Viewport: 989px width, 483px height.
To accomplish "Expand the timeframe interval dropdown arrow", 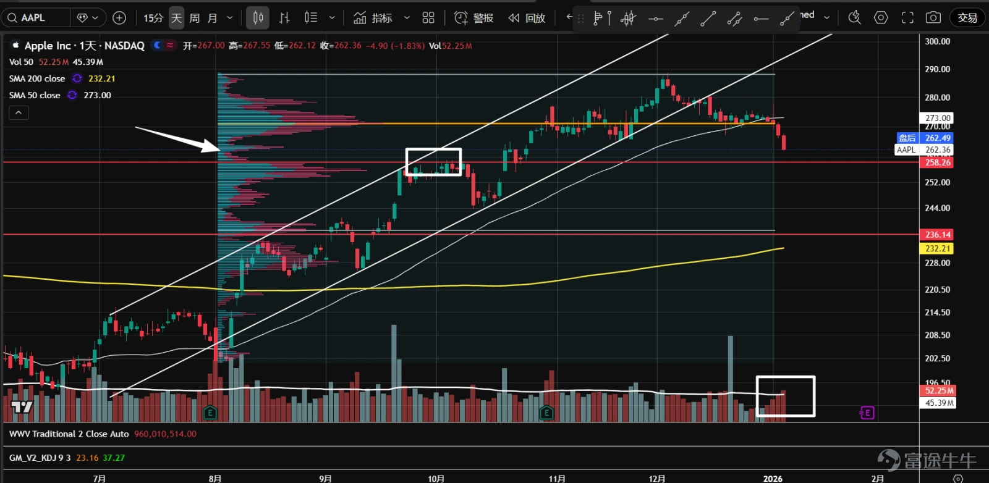I will [x=230, y=18].
